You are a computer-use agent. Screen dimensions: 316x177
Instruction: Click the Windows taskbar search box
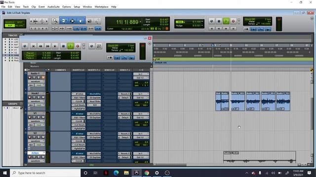(45, 173)
